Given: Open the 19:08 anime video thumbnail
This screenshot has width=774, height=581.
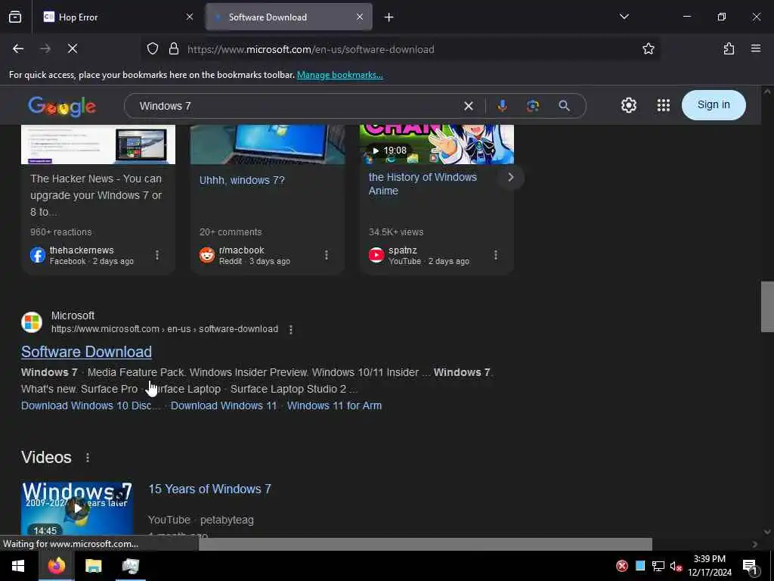Looking at the screenshot, I should click(436, 144).
